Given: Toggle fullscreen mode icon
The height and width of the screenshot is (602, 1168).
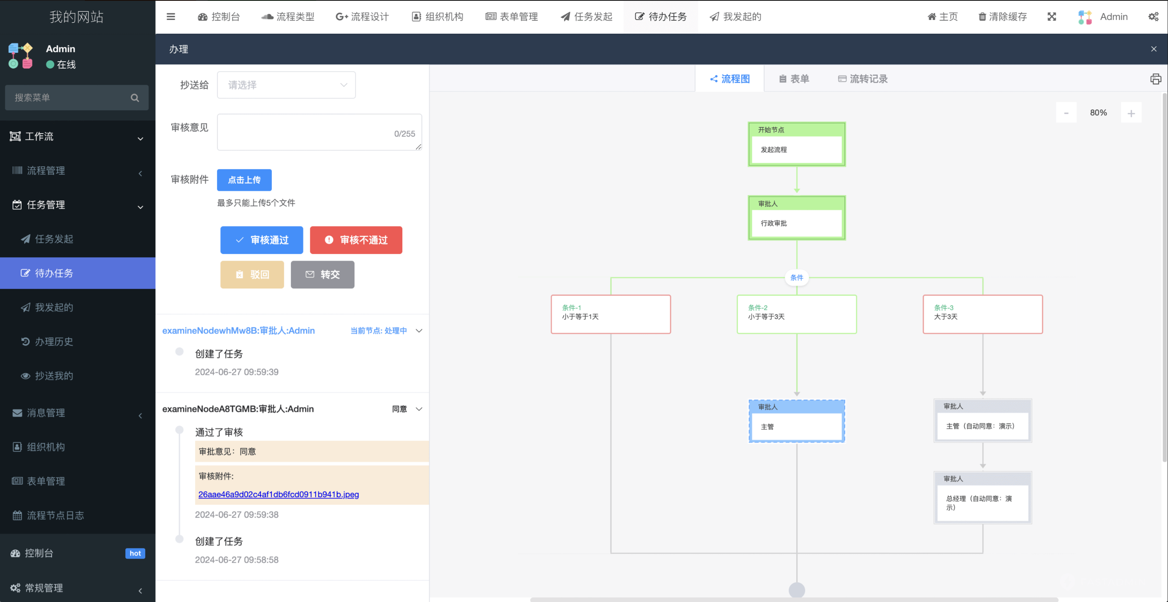Looking at the screenshot, I should tap(1052, 16).
